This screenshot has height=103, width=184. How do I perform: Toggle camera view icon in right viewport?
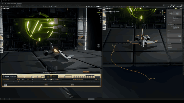[x=164, y=20]
